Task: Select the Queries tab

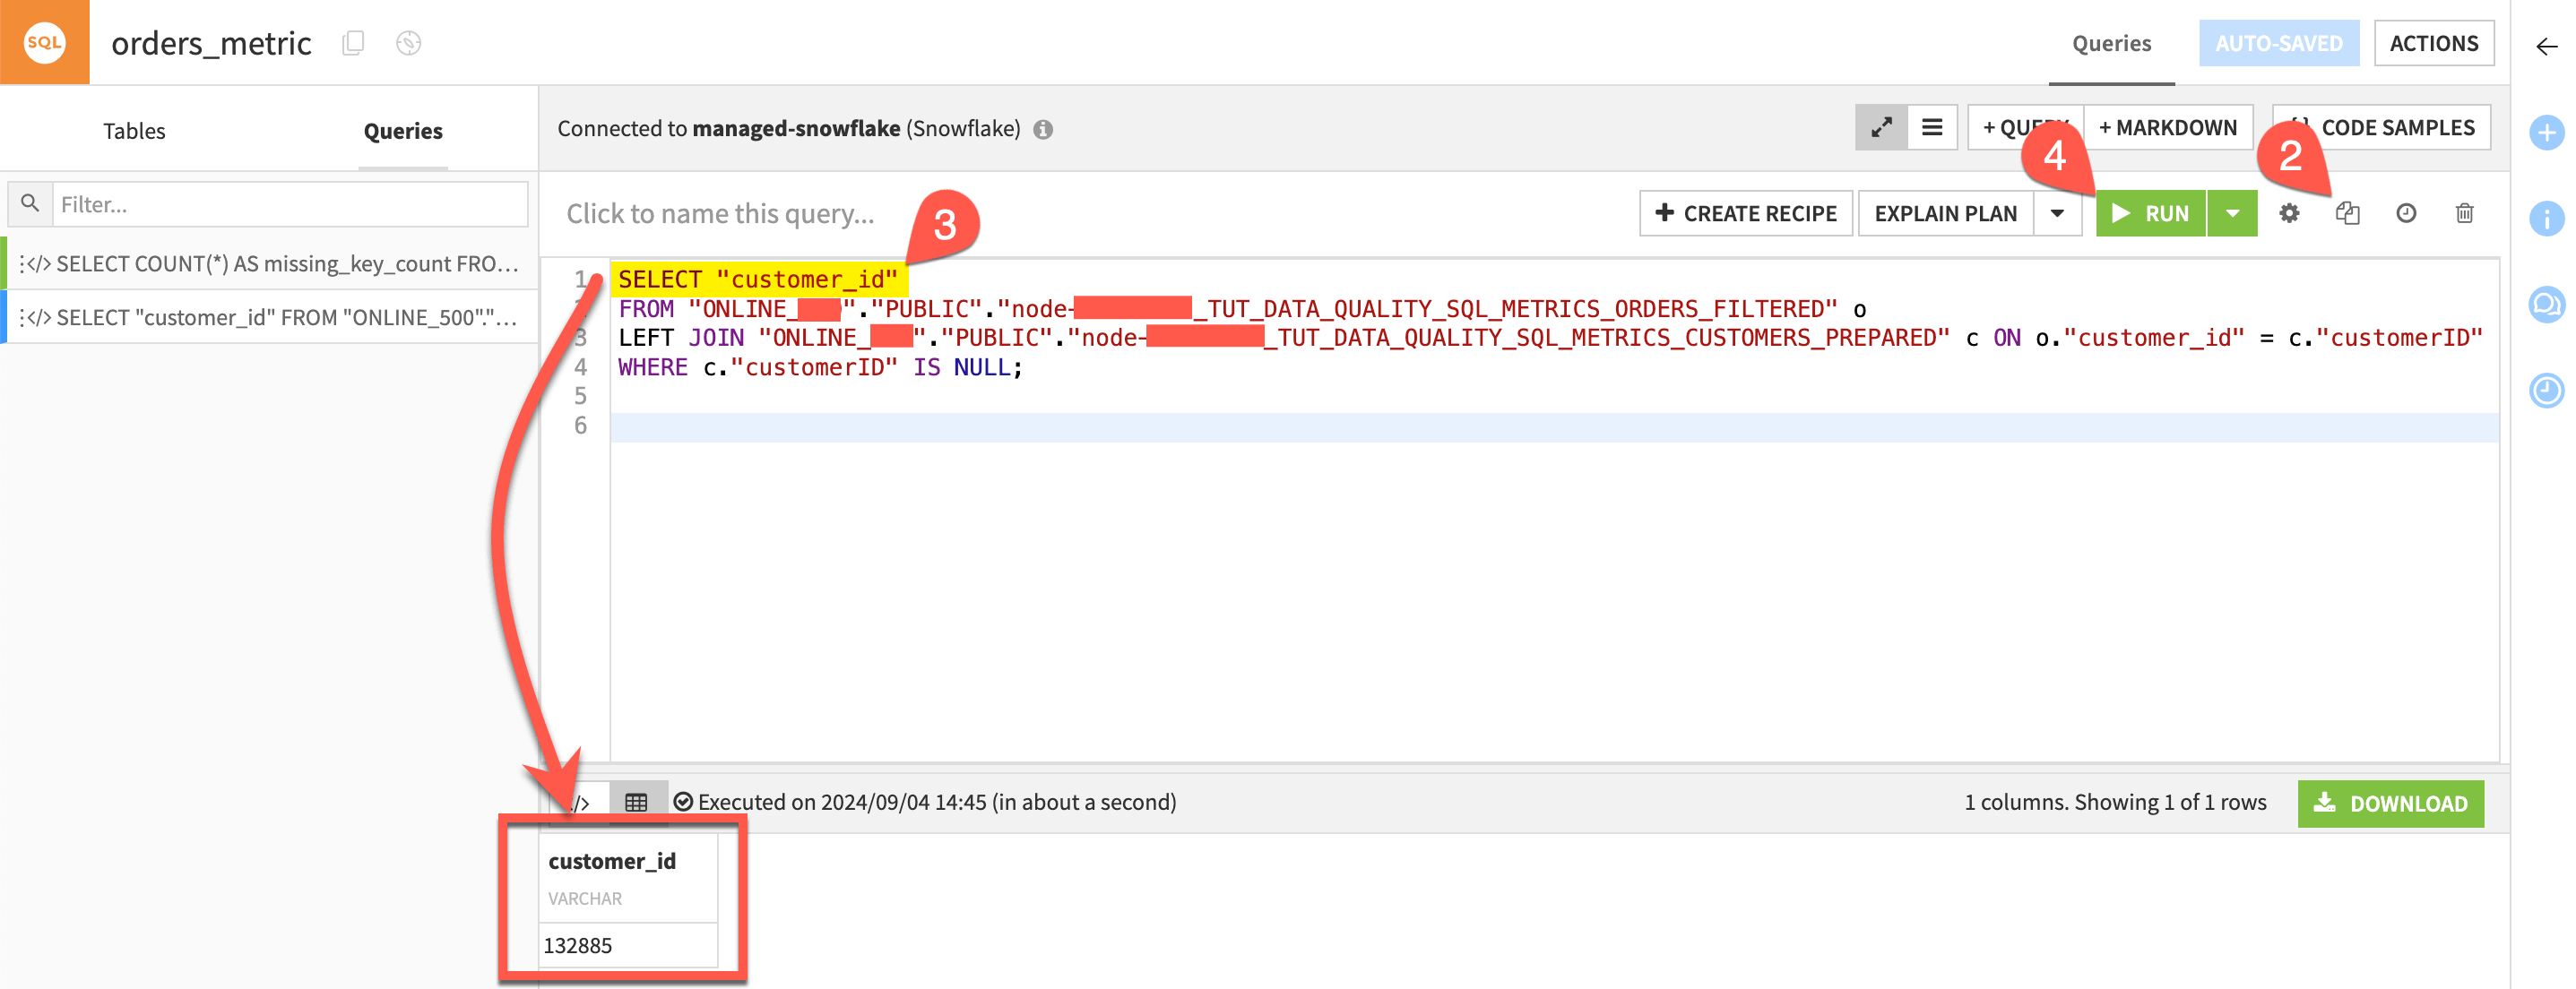Action: pos(401,130)
